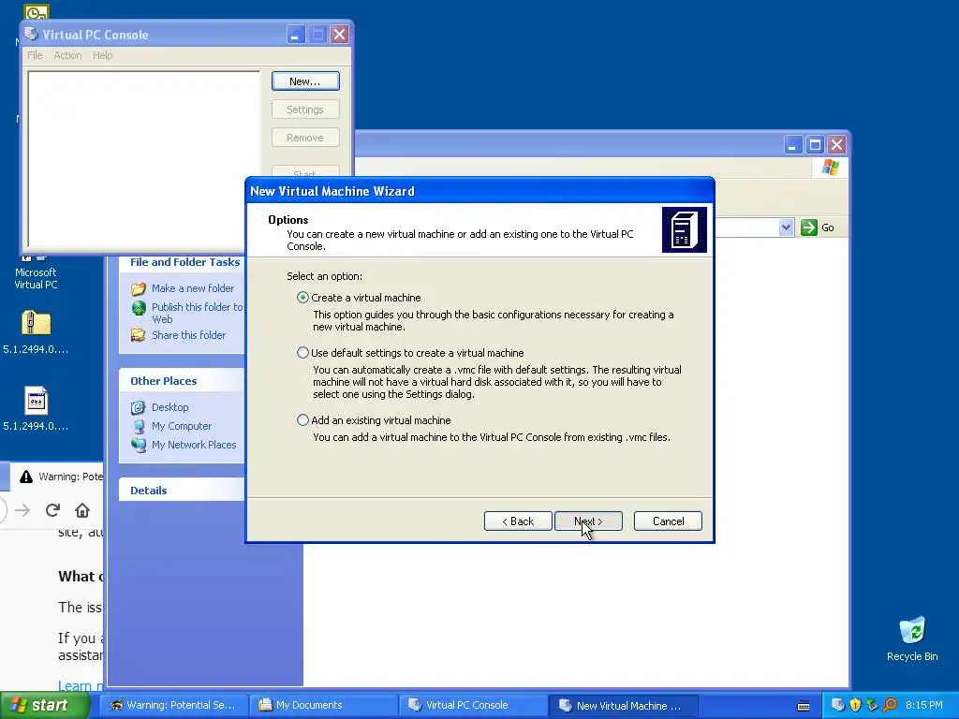959x719 pixels.
Task: Open the Start menu
Action: 44,705
